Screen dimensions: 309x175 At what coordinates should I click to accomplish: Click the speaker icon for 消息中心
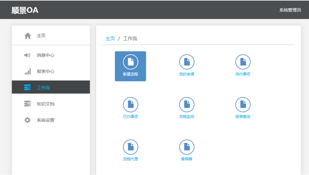pos(27,55)
